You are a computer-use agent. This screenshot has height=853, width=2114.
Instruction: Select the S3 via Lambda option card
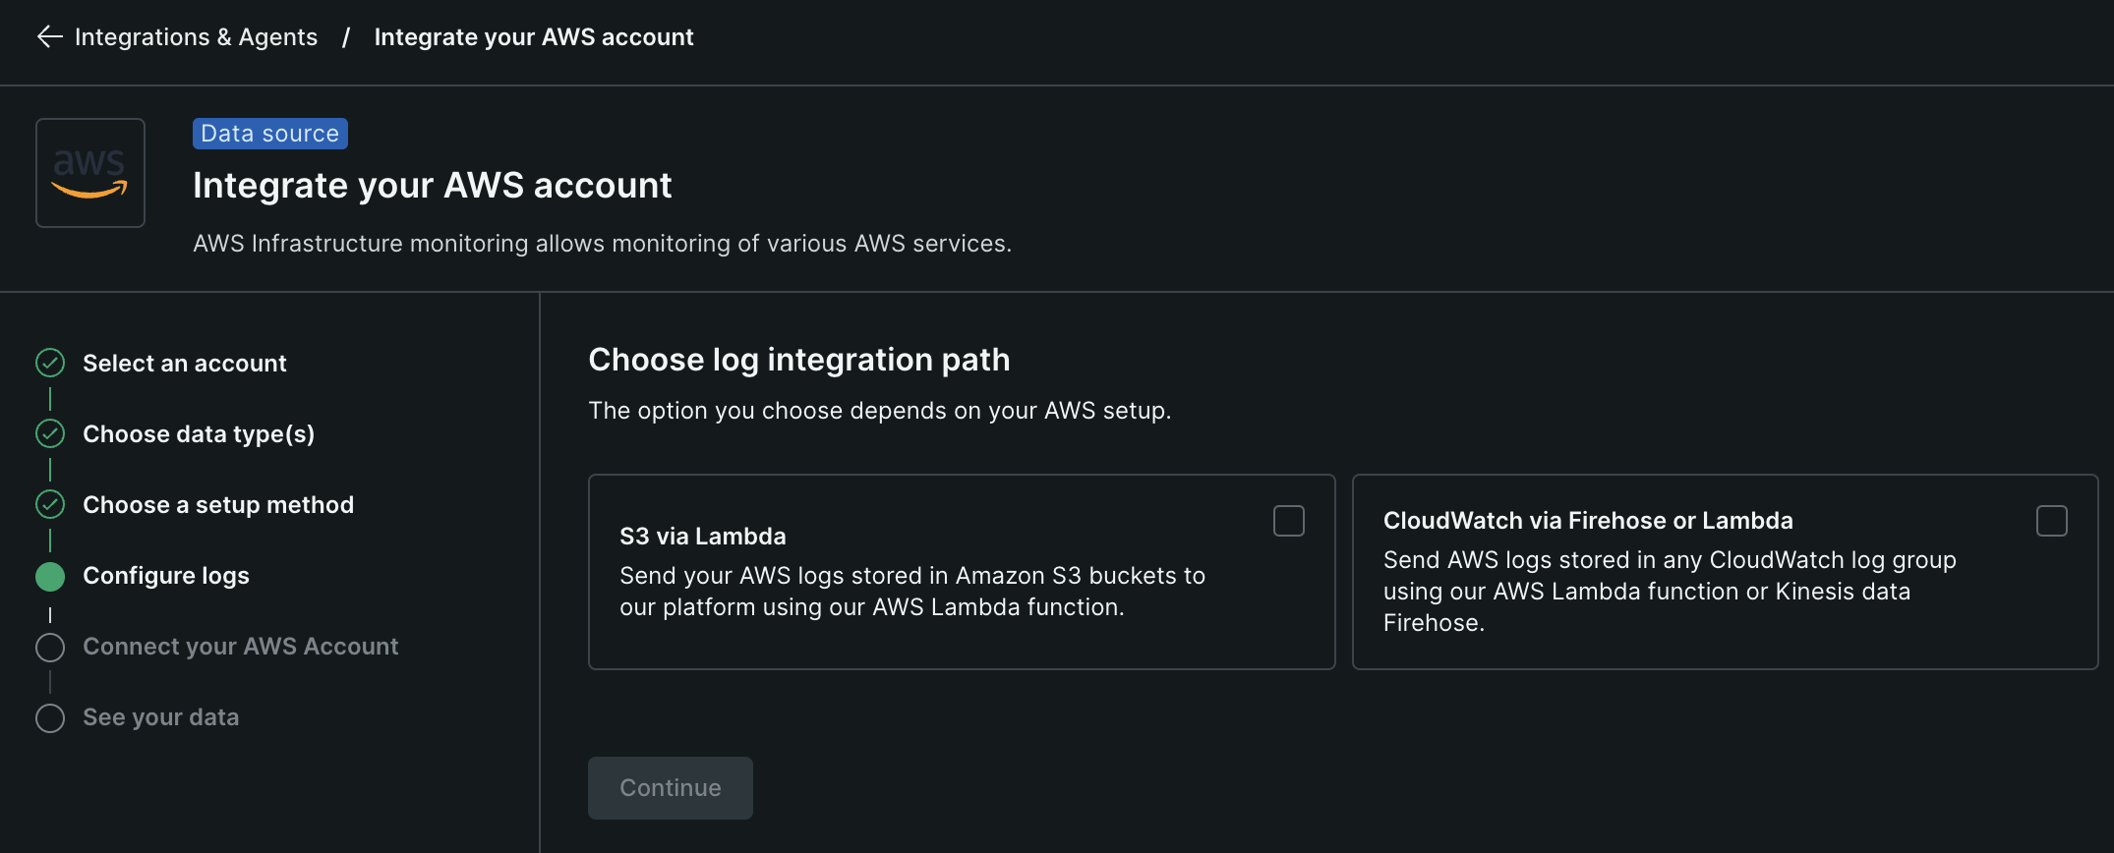tap(962, 572)
